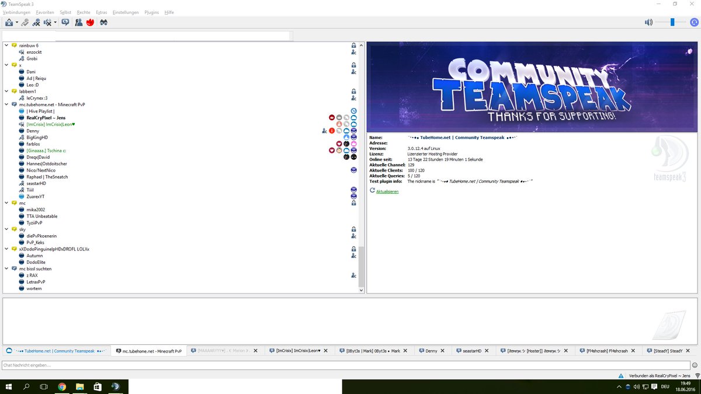Viewport: 701px width, 394px height.
Task: Open the Einstellungen menu
Action: [126, 12]
